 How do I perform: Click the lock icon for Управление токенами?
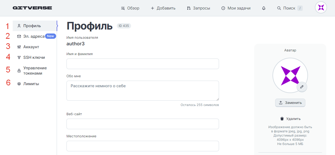pos(19,71)
